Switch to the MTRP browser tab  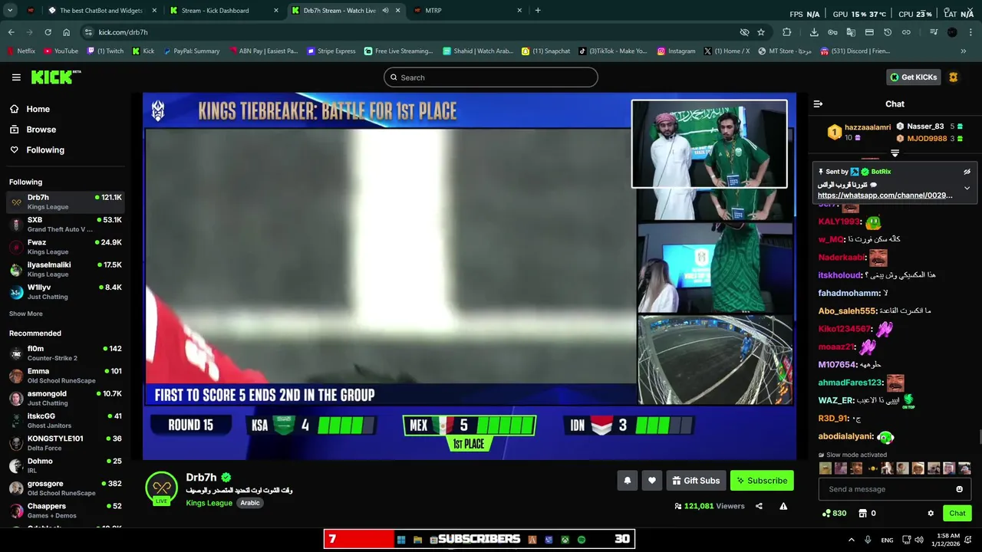pyautogui.click(x=466, y=11)
